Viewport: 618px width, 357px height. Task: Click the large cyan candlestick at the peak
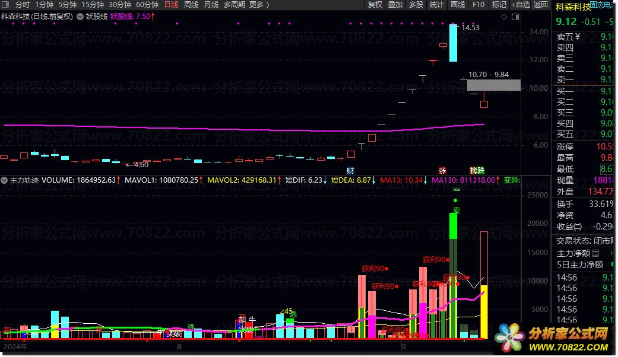click(453, 43)
